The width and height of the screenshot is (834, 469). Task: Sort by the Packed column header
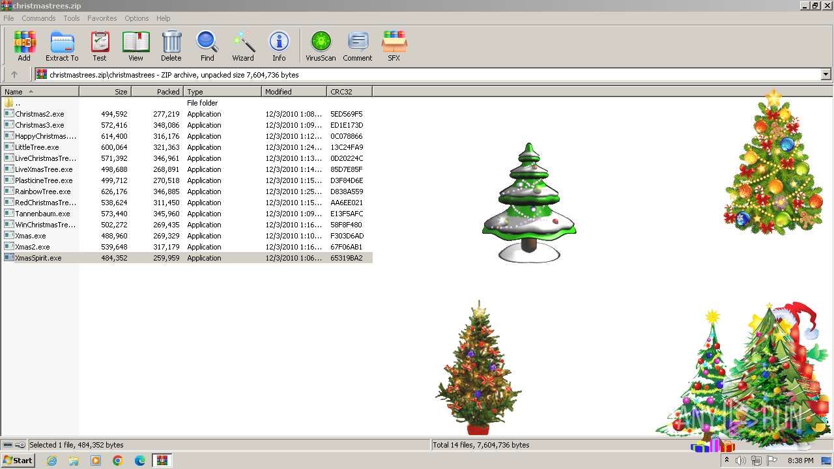(x=158, y=92)
